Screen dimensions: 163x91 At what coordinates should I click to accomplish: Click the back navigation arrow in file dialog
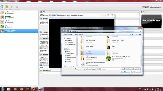pyautogui.click(x=63, y=31)
